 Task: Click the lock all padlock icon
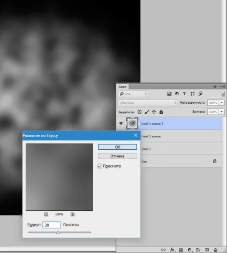coord(161,112)
